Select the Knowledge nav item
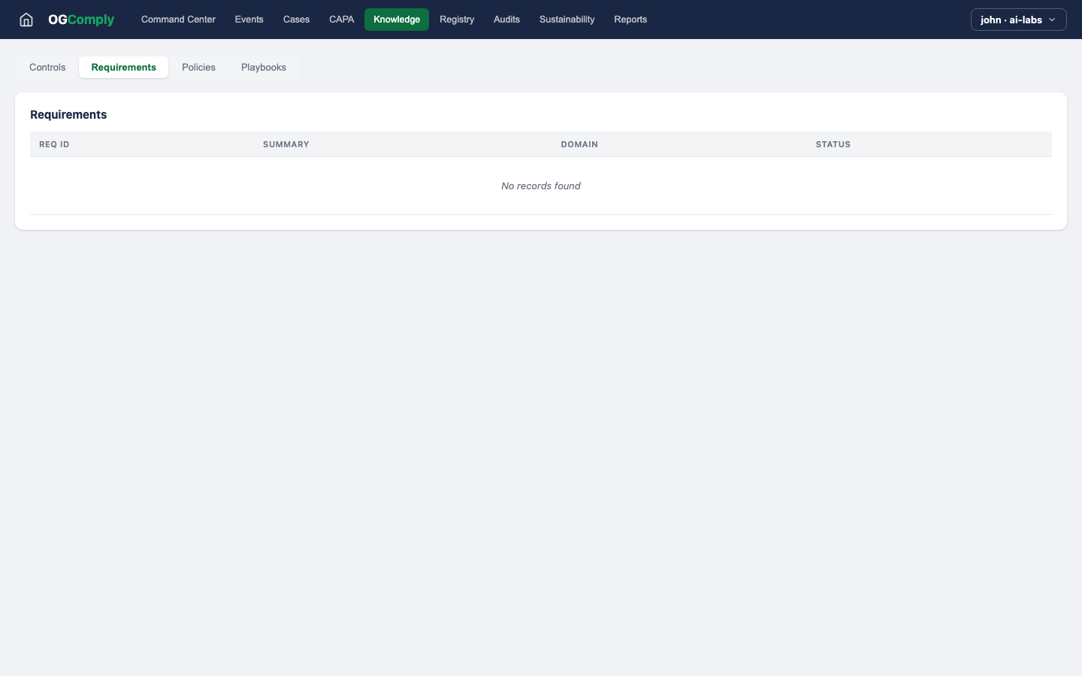Image resolution: width=1082 pixels, height=676 pixels. pos(397,20)
